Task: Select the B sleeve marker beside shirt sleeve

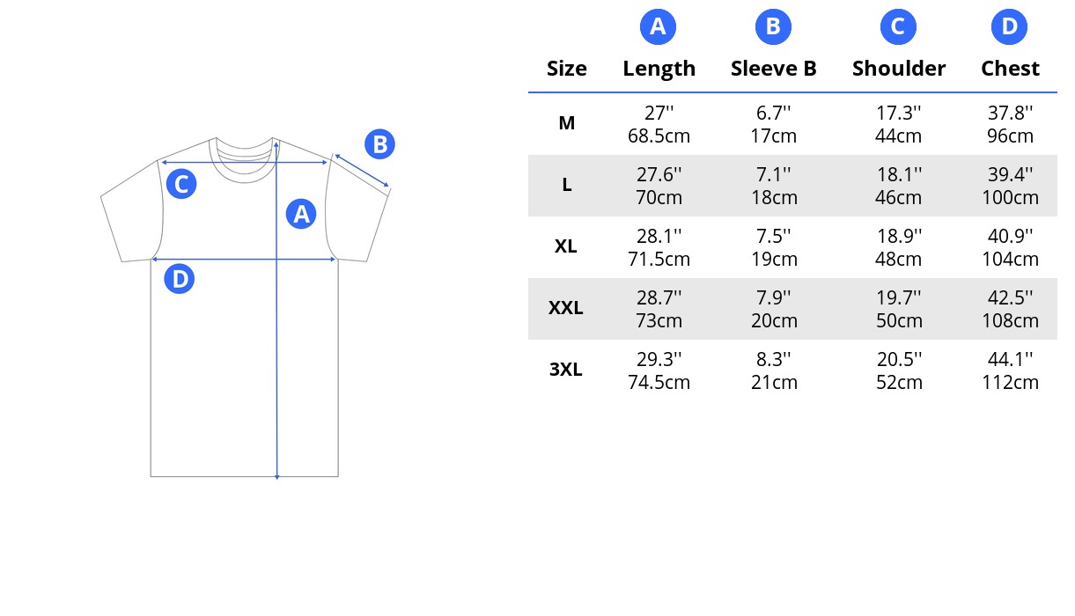Action: coord(379,143)
